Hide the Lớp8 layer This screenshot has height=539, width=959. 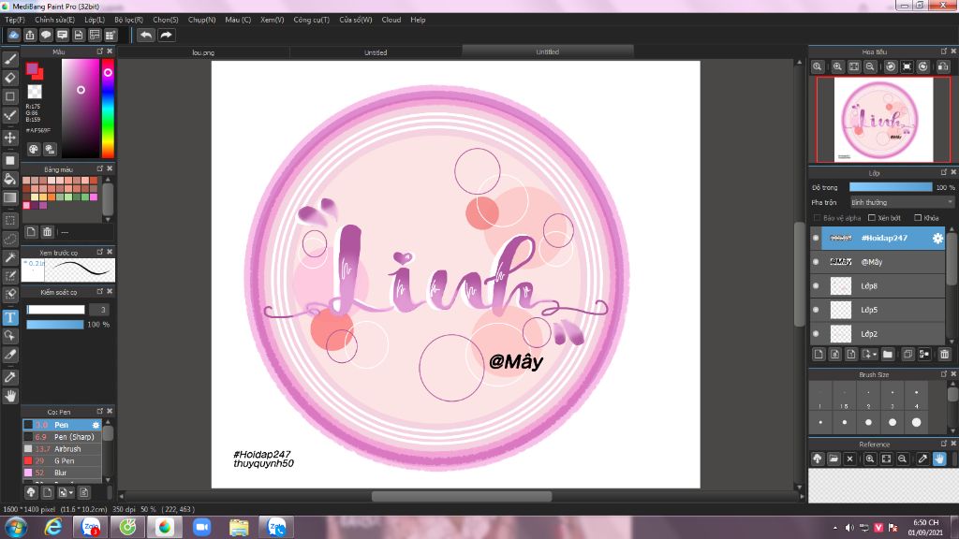[x=816, y=285]
